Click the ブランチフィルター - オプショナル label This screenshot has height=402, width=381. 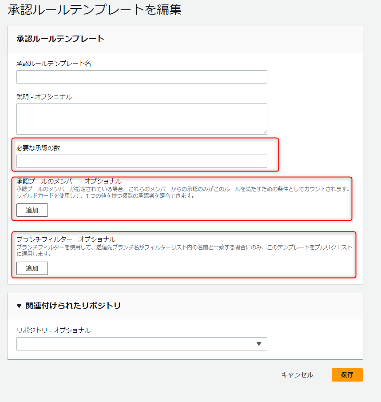point(66,239)
